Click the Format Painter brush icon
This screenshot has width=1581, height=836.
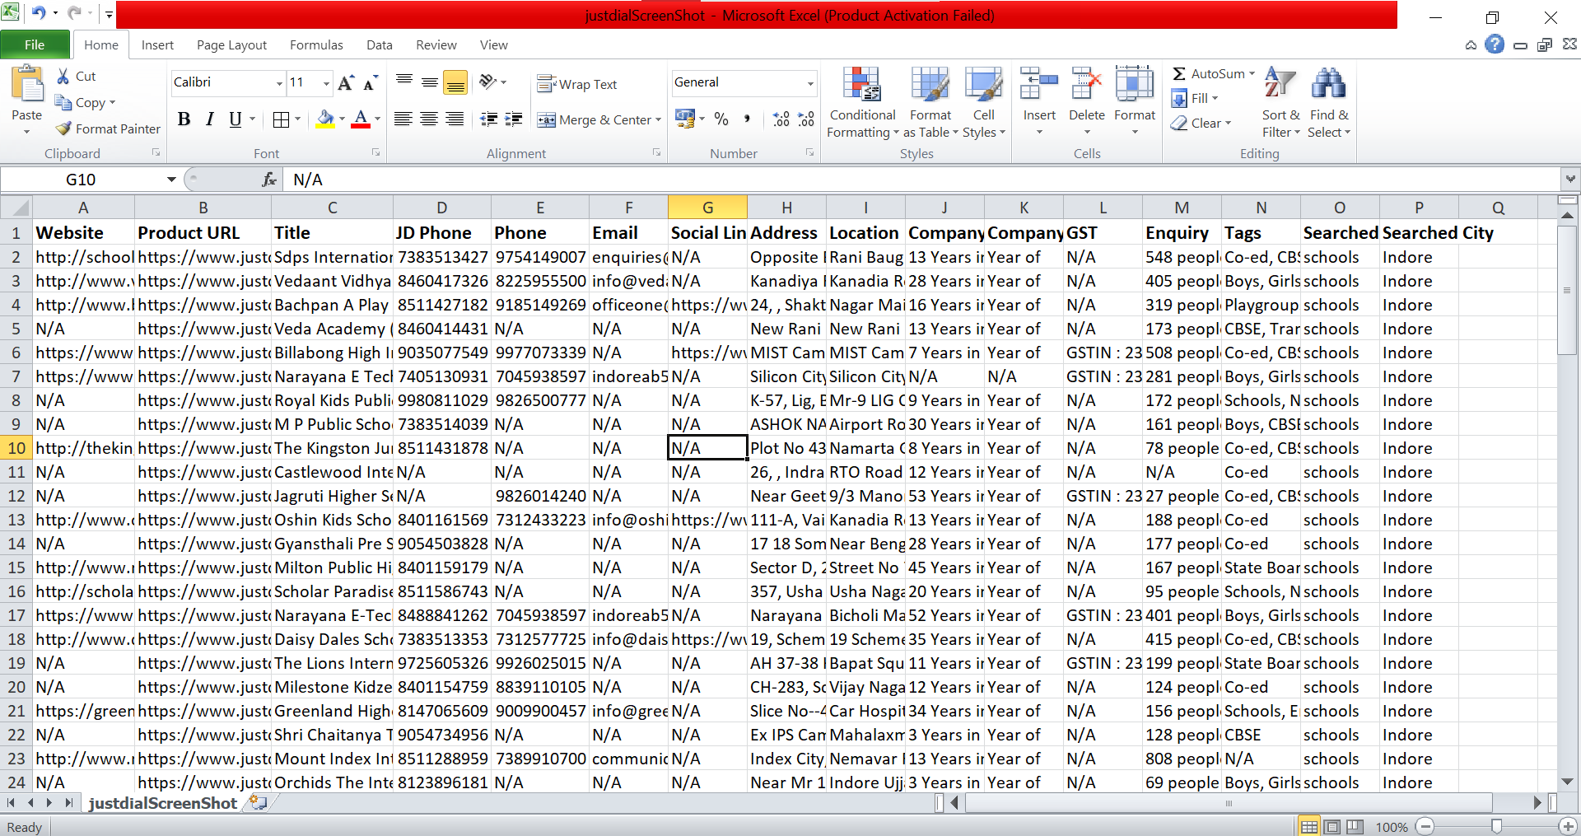point(64,128)
